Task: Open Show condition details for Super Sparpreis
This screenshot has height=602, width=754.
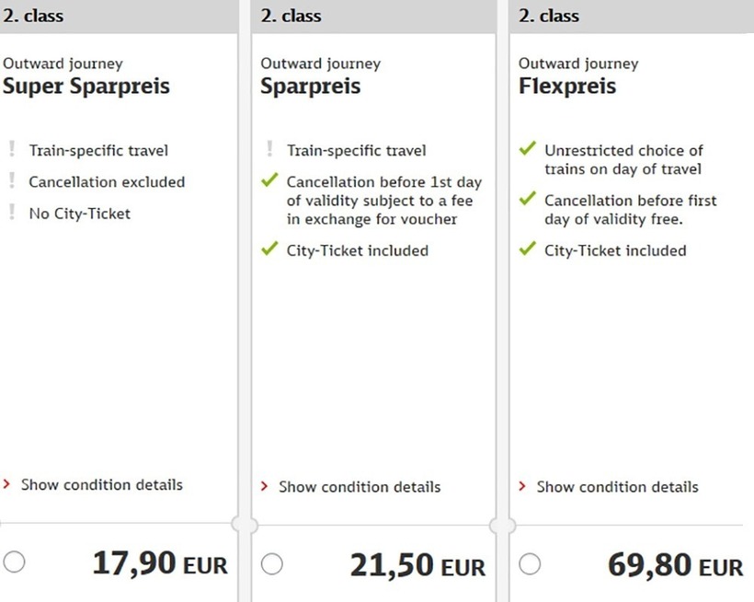Action: pos(101,484)
